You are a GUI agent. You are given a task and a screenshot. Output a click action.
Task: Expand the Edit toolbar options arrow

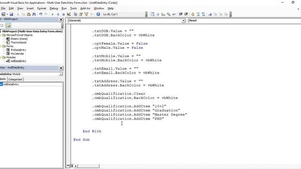230,15
